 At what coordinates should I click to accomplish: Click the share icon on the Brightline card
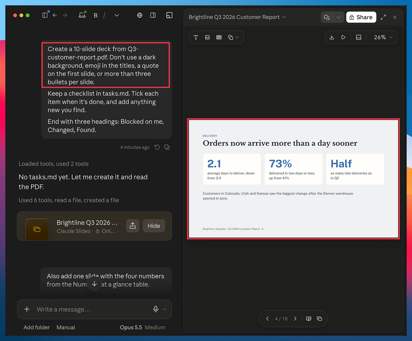pos(133,226)
